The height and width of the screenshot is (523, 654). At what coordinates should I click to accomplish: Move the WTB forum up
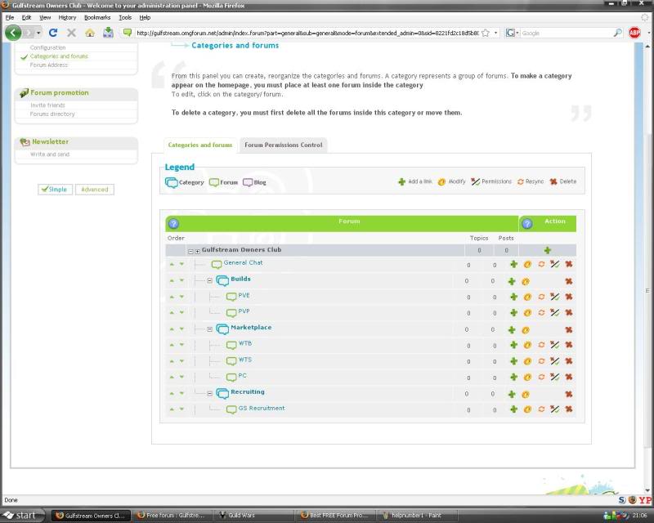pyautogui.click(x=172, y=345)
